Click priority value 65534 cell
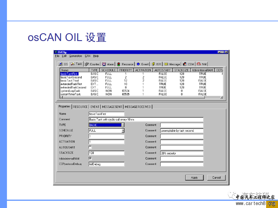278x208 pixels. click(126, 91)
